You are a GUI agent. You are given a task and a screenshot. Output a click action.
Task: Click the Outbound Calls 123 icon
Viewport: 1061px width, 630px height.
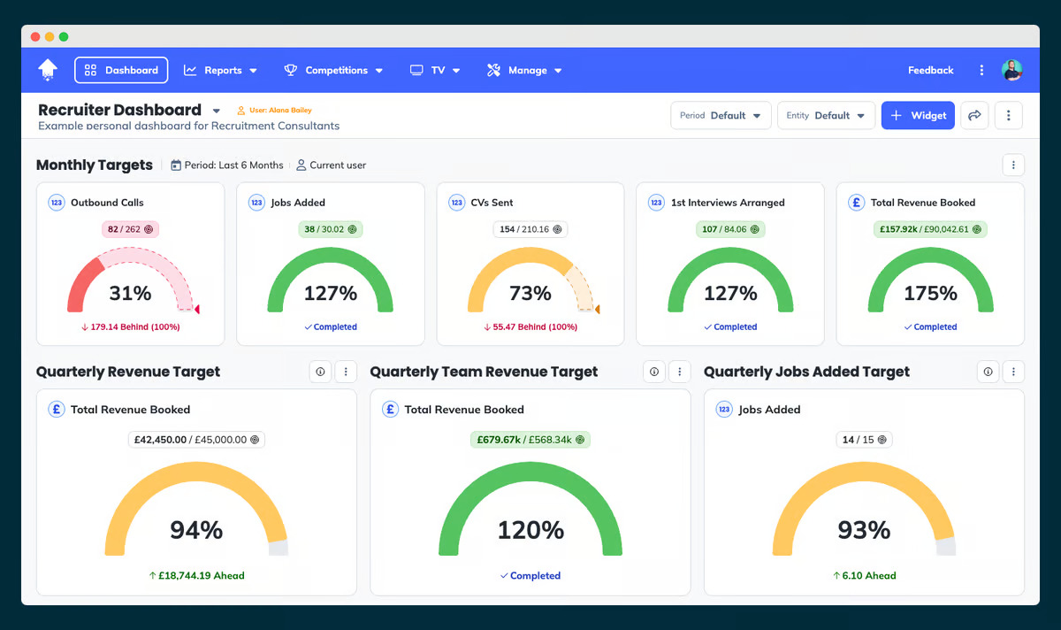pyautogui.click(x=56, y=202)
